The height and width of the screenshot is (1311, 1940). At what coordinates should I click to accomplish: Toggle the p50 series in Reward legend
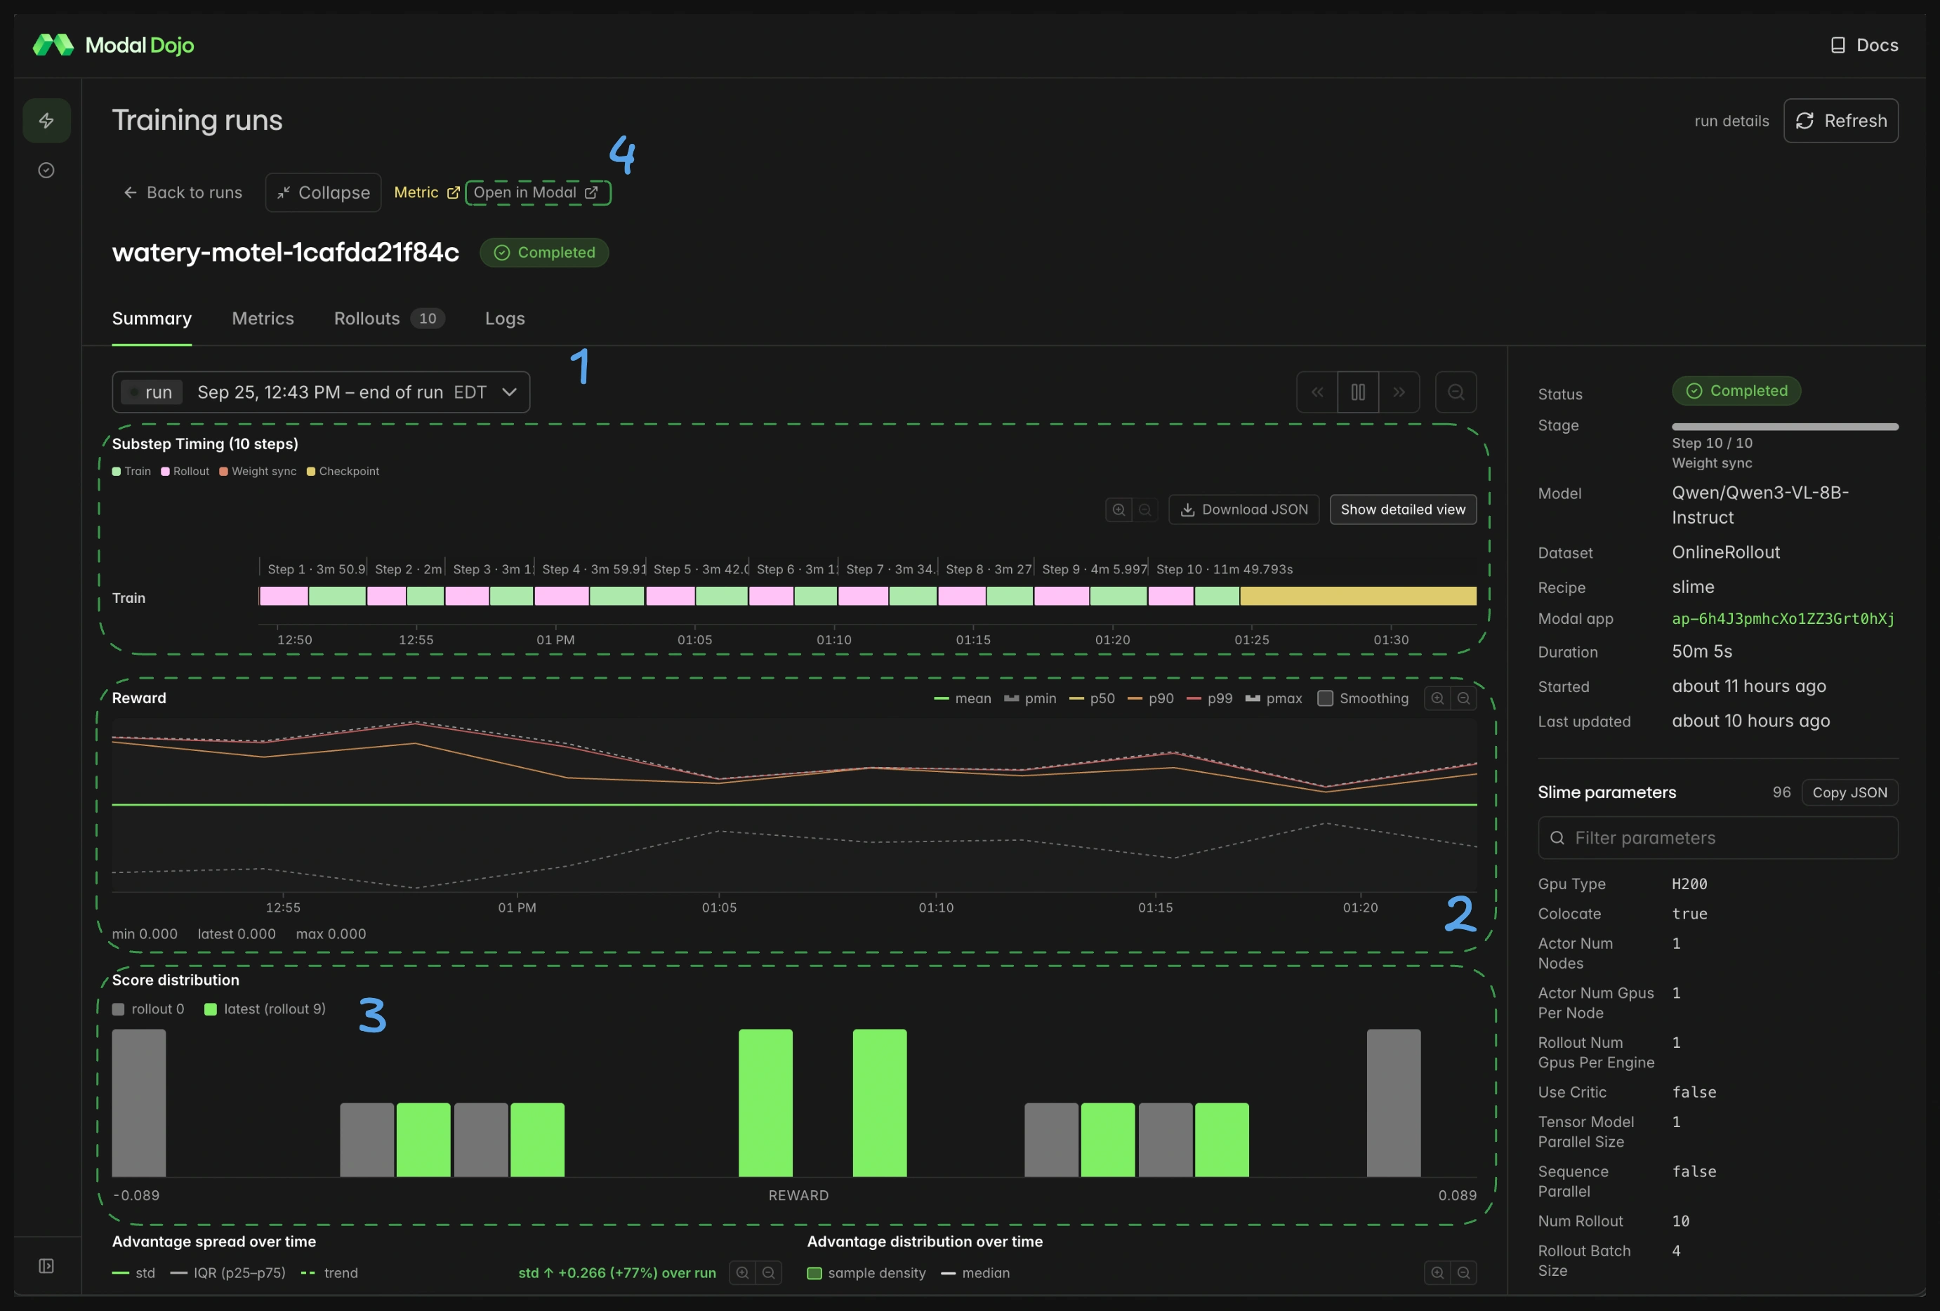click(x=1092, y=698)
